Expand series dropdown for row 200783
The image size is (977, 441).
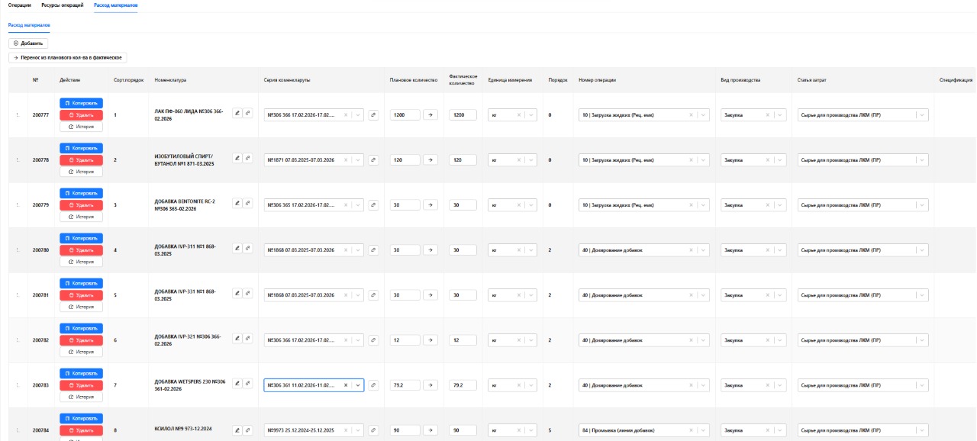point(357,385)
